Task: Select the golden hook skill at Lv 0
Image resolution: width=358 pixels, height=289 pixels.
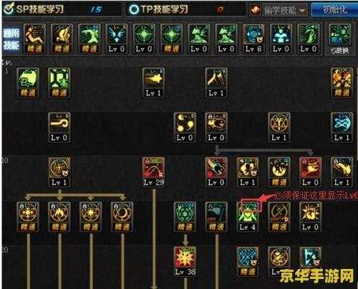Action: tap(59, 127)
